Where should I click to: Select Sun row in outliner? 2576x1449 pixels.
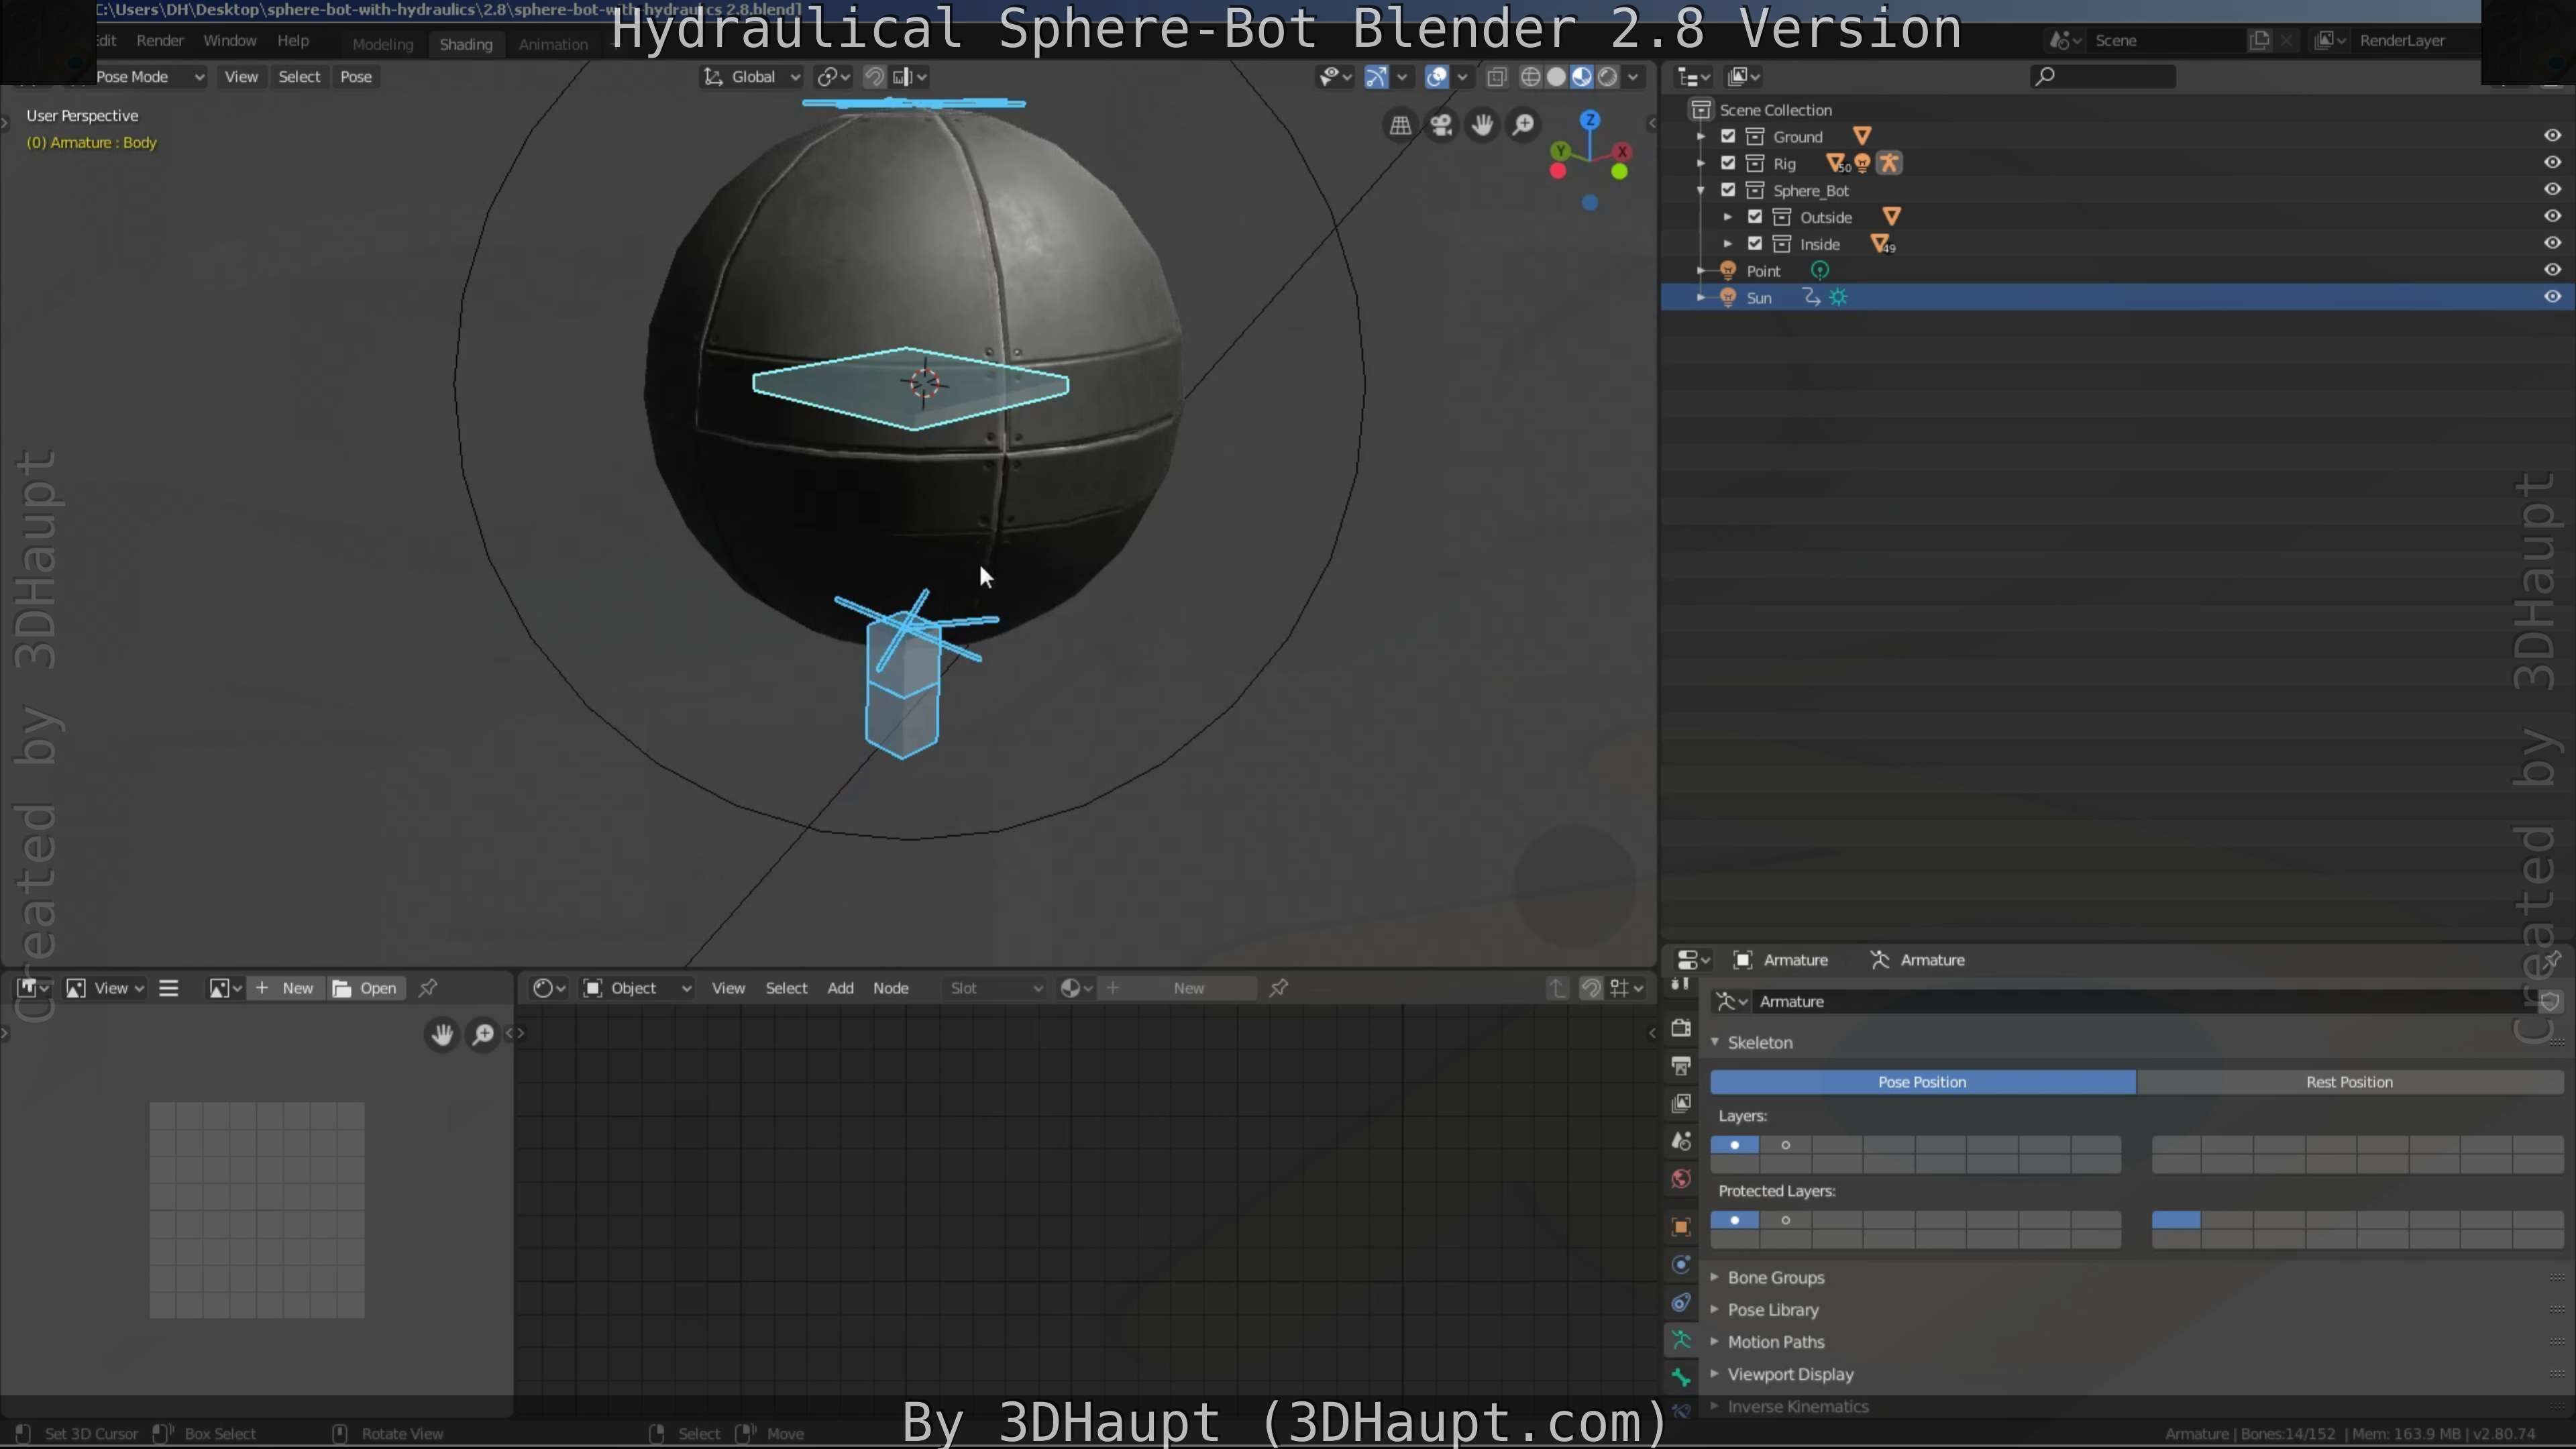coord(2118,297)
